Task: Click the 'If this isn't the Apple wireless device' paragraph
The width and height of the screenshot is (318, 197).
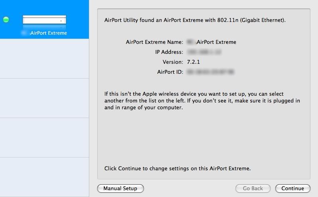Action: coord(202,100)
